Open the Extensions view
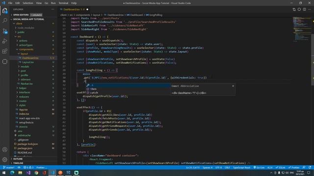 (4, 51)
